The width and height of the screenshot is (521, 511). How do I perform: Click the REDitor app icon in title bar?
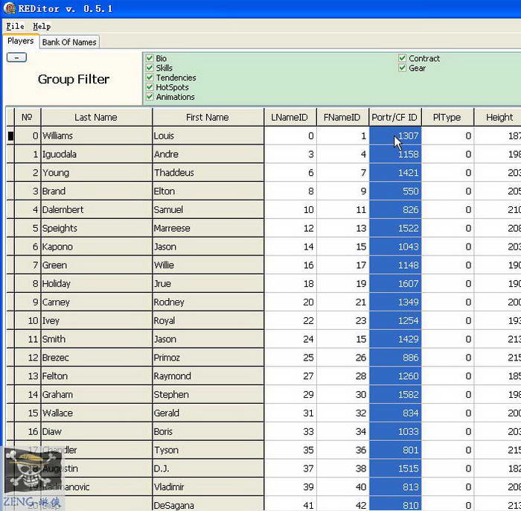click(10, 10)
